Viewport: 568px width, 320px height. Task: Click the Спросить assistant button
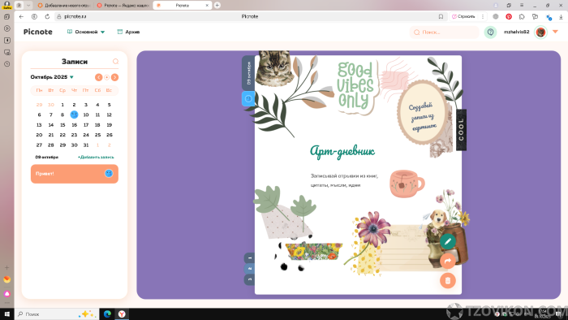(463, 16)
